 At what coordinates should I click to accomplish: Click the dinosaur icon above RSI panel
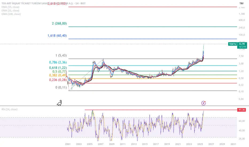point(60,103)
